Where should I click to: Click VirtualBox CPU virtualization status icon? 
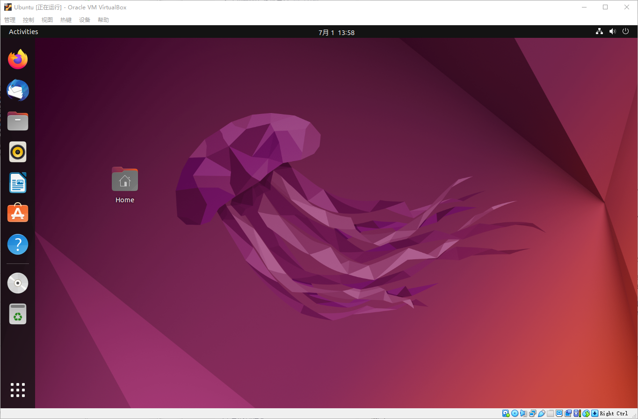pyautogui.click(x=577, y=413)
